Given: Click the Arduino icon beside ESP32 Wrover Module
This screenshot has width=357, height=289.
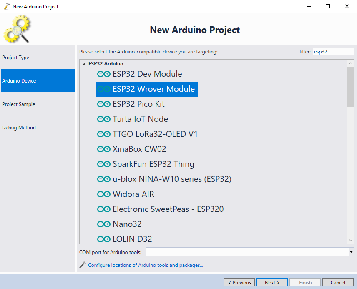Looking at the screenshot, I should coord(104,89).
